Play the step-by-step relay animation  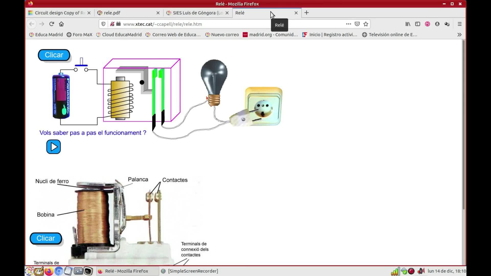click(x=53, y=147)
